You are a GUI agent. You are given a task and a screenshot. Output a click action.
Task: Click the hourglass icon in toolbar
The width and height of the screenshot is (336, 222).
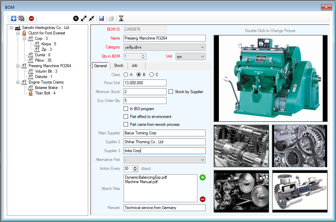pyautogui.click(x=121, y=18)
